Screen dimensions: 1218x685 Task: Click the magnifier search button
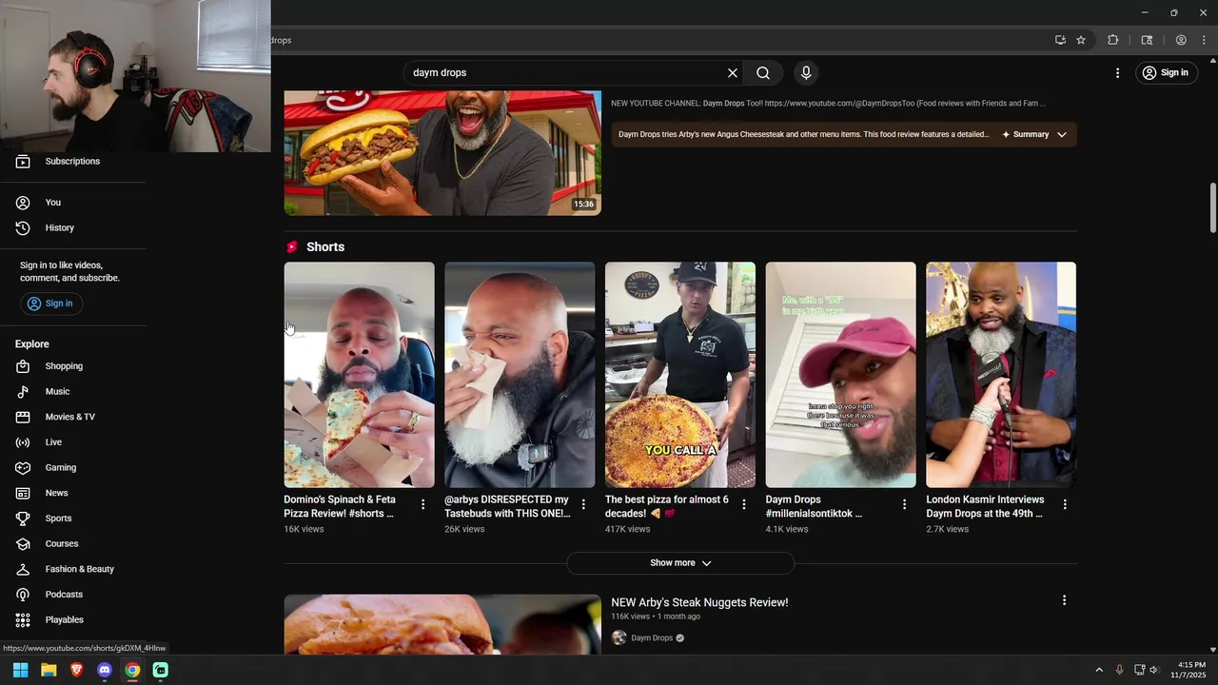(x=763, y=73)
